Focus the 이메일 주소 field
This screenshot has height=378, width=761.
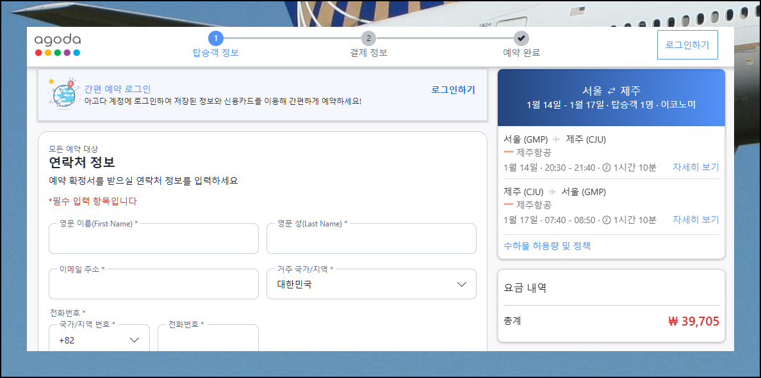[x=153, y=284]
